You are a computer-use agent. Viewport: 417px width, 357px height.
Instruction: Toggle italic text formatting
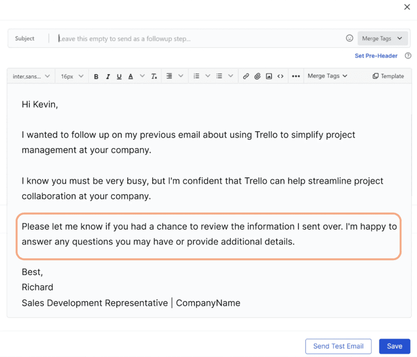[108, 76]
